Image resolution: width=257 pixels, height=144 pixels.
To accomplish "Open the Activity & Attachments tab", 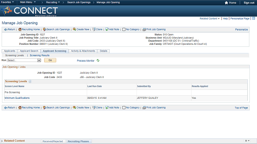I will [83, 51].
